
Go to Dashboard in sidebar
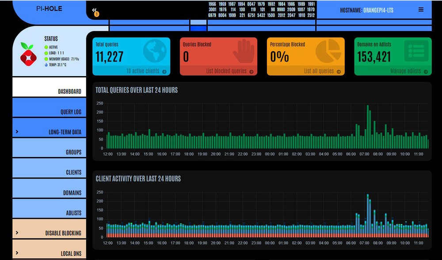(x=49, y=87)
